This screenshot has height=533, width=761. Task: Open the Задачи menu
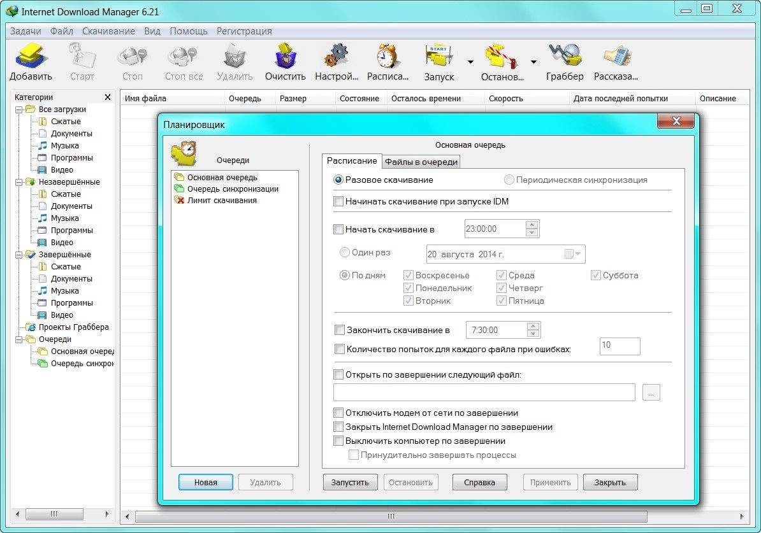tap(25, 31)
